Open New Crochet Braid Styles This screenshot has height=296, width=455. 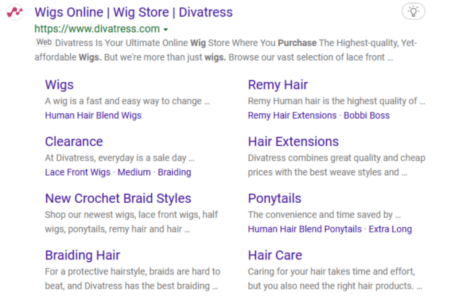tap(118, 199)
